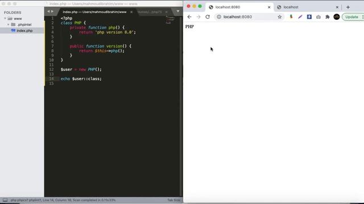This screenshot has height=204, width=364.
Task: Go back in the Chrome browser
Action: click(x=189, y=16)
